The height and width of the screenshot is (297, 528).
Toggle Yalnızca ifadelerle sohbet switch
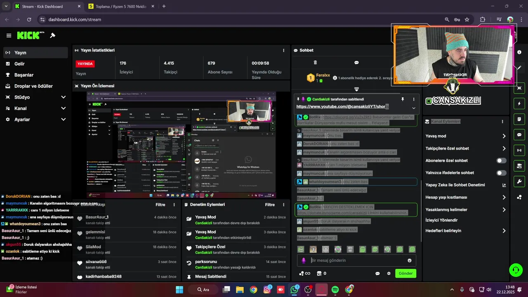coord(501,173)
